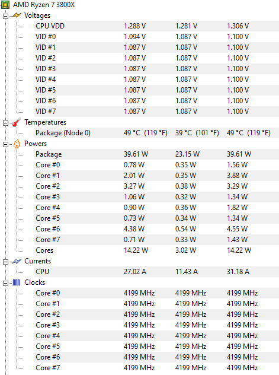Screen dimensions: 279x375
Task: Select Core #0 under Powers
Action: [x=156, y=165]
